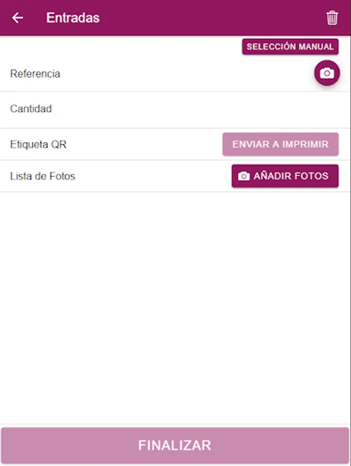Tap the round camera button beside Referencia
This screenshot has height=466, width=351.
click(327, 73)
